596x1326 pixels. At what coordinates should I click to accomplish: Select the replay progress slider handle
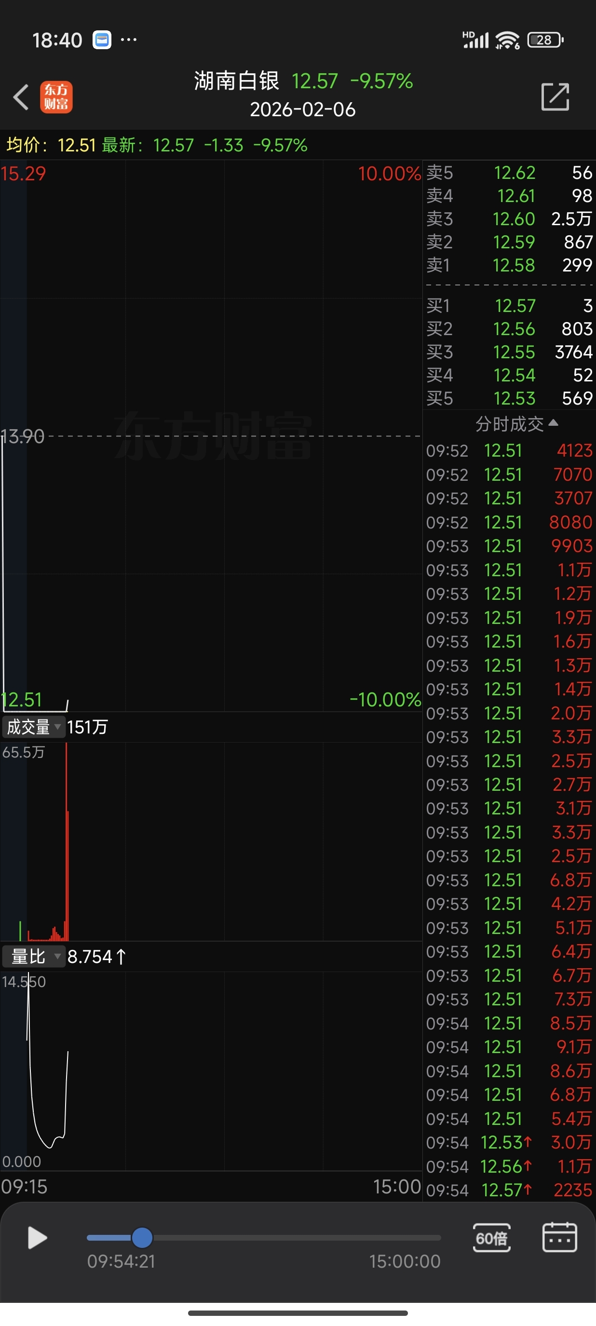coord(142,1237)
